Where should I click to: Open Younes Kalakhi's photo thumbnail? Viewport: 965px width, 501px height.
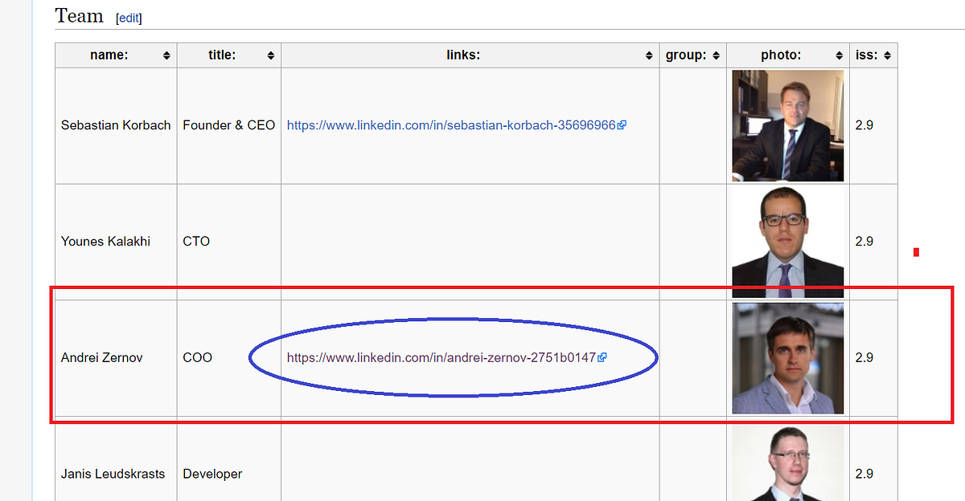(788, 242)
